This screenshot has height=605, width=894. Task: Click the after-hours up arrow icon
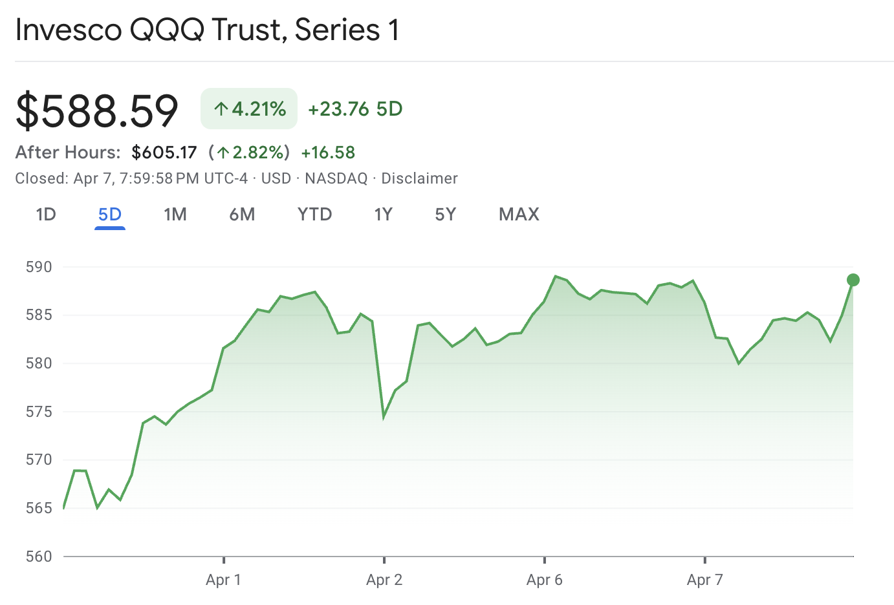pos(223,153)
